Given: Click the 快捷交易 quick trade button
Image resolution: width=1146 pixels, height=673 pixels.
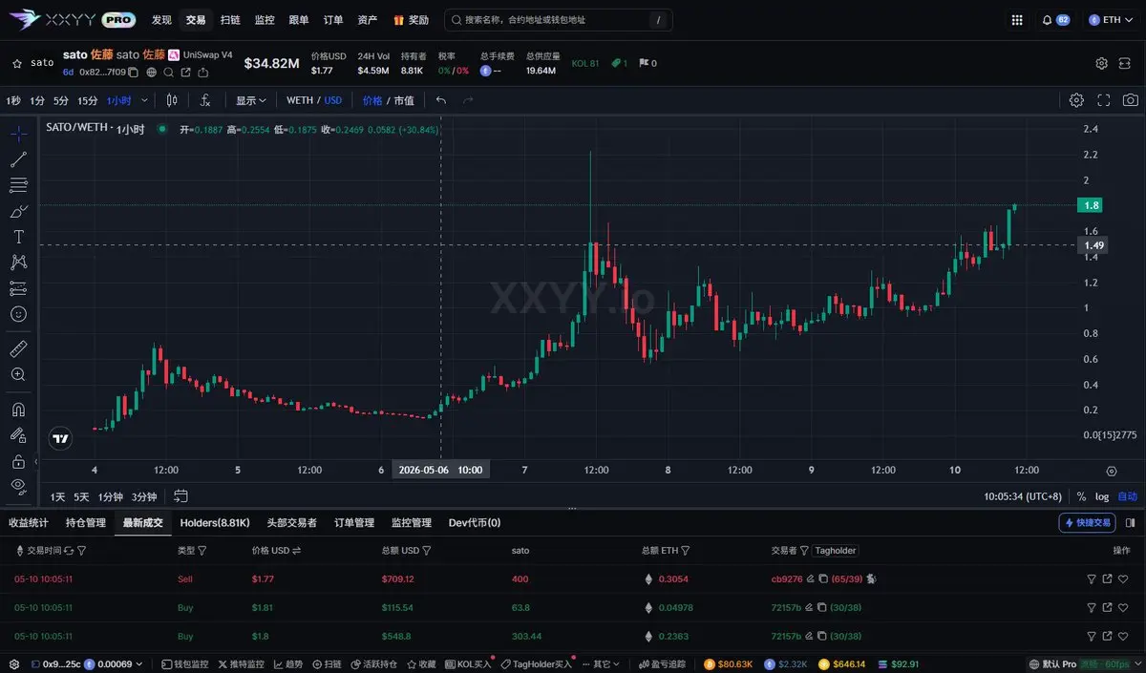Looking at the screenshot, I should tap(1087, 522).
